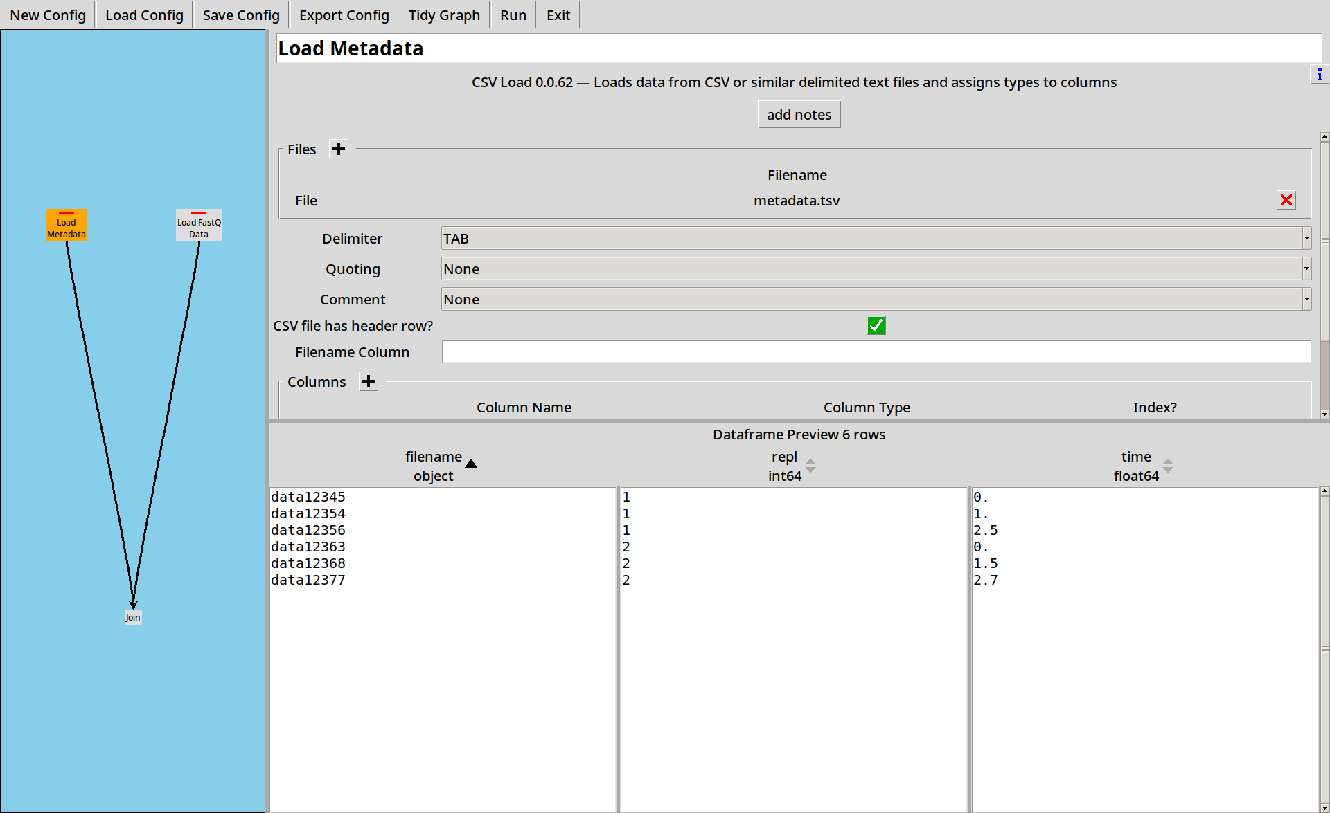Click New Config in the toolbar

(x=48, y=15)
